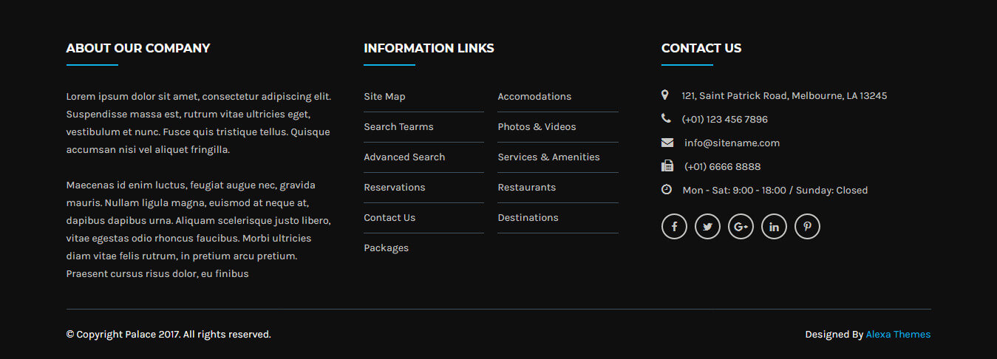Open the Pinterest social icon

[x=807, y=227]
